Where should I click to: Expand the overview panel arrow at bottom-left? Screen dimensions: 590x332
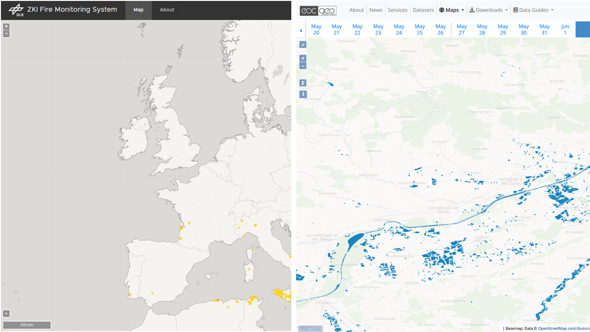[x=6, y=314]
